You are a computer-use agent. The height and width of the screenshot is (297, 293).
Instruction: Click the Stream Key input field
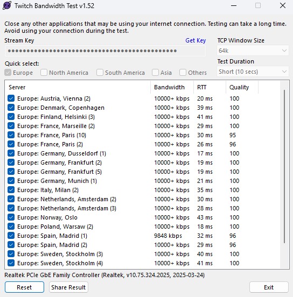[x=105, y=51]
